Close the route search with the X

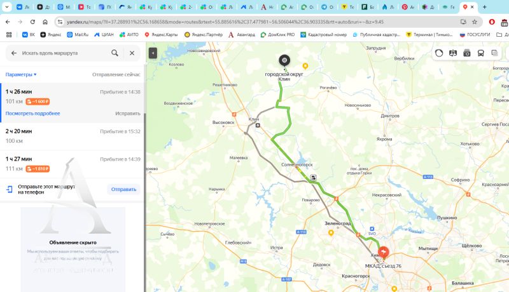(x=132, y=53)
